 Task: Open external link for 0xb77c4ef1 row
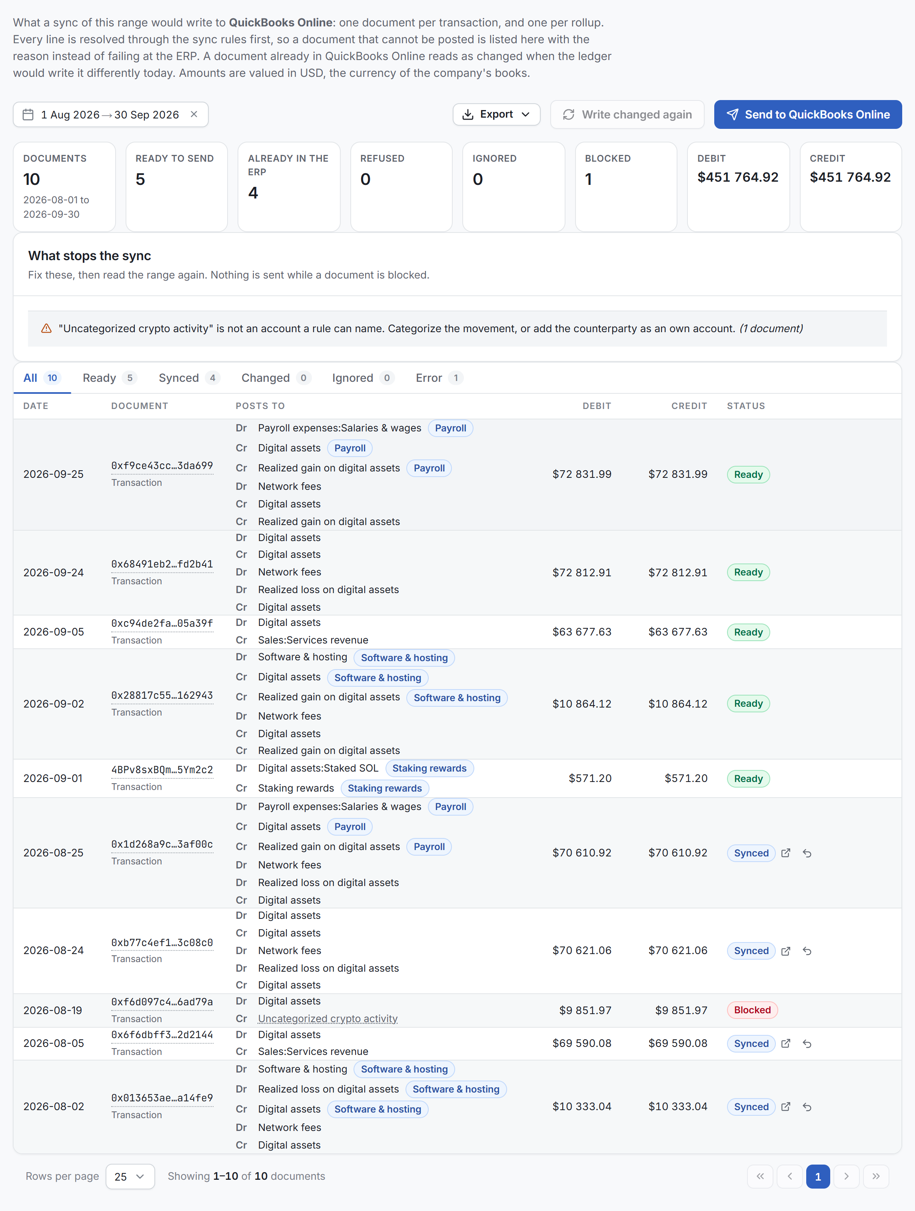(785, 951)
